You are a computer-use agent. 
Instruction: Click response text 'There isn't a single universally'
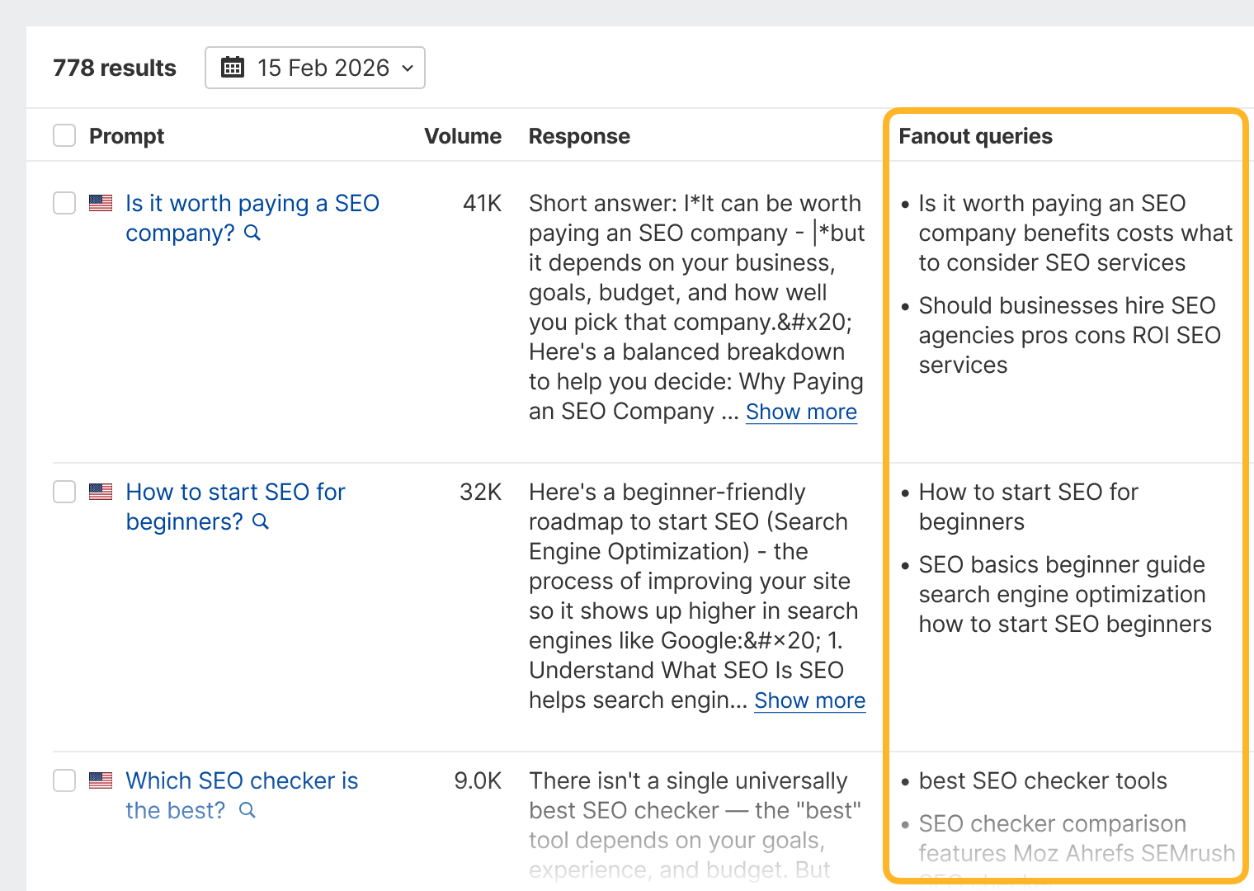[x=688, y=780]
